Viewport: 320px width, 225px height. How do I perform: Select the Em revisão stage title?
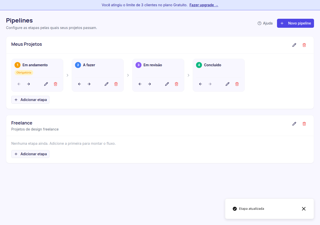(x=153, y=65)
